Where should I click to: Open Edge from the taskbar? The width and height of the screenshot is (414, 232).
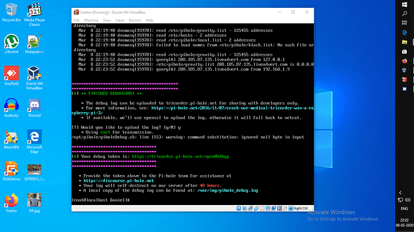point(404,32)
